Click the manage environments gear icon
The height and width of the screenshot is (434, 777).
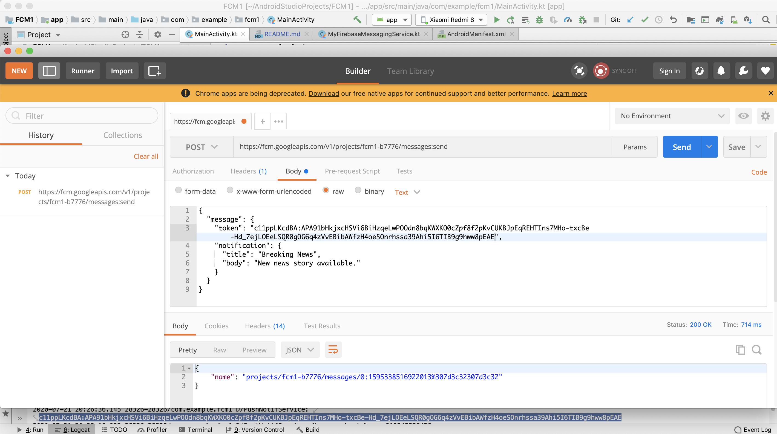765,116
